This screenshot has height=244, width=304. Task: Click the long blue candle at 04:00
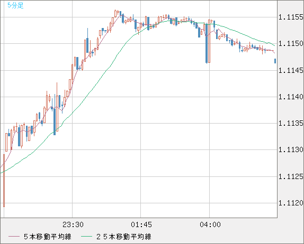point(207,43)
